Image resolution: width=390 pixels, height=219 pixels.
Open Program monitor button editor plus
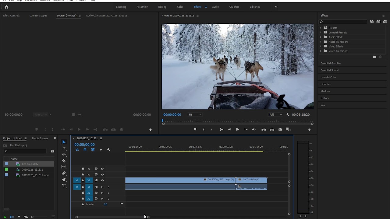309,130
